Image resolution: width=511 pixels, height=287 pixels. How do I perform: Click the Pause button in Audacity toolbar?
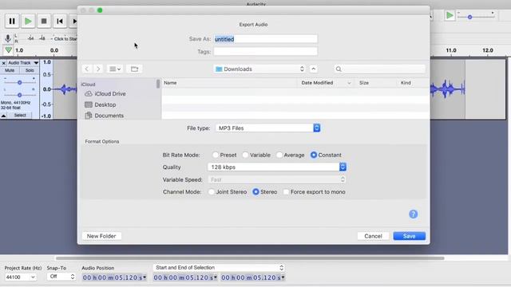tap(12, 22)
